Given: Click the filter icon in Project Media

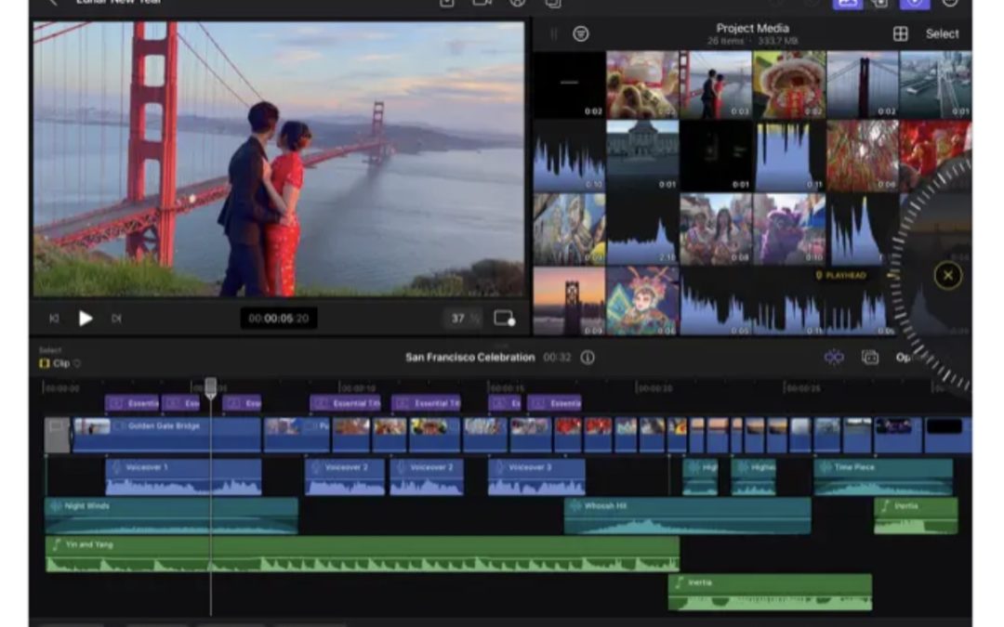Looking at the screenshot, I should click(581, 33).
